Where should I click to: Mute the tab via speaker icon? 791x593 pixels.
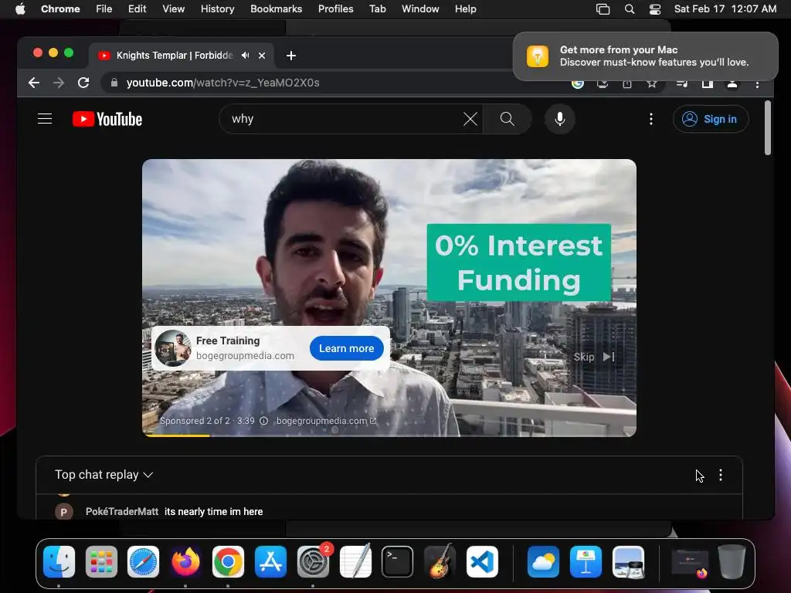[x=245, y=56]
